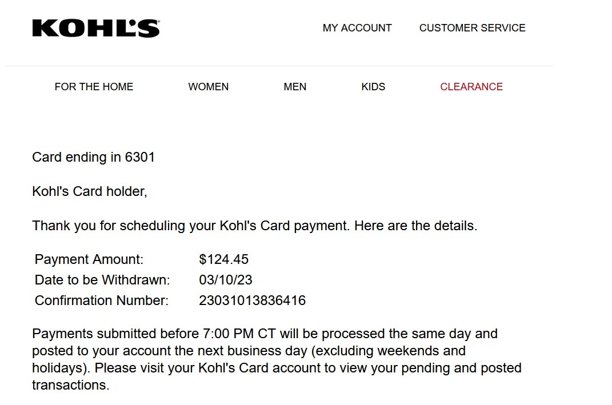
Task: Click the "Date to be Withdrawn:" label
Action: tap(102, 280)
